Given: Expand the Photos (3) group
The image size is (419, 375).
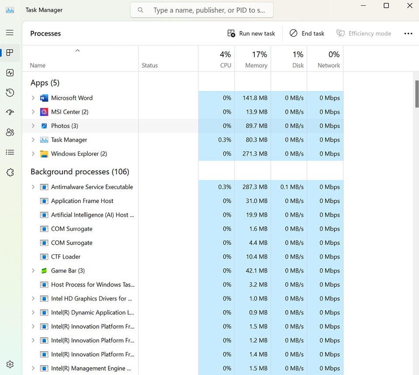Looking at the screenshot, I should pyautogui.click(x=33, y=126).
